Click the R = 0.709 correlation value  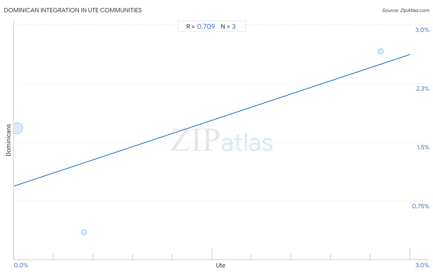coord(200,26)
